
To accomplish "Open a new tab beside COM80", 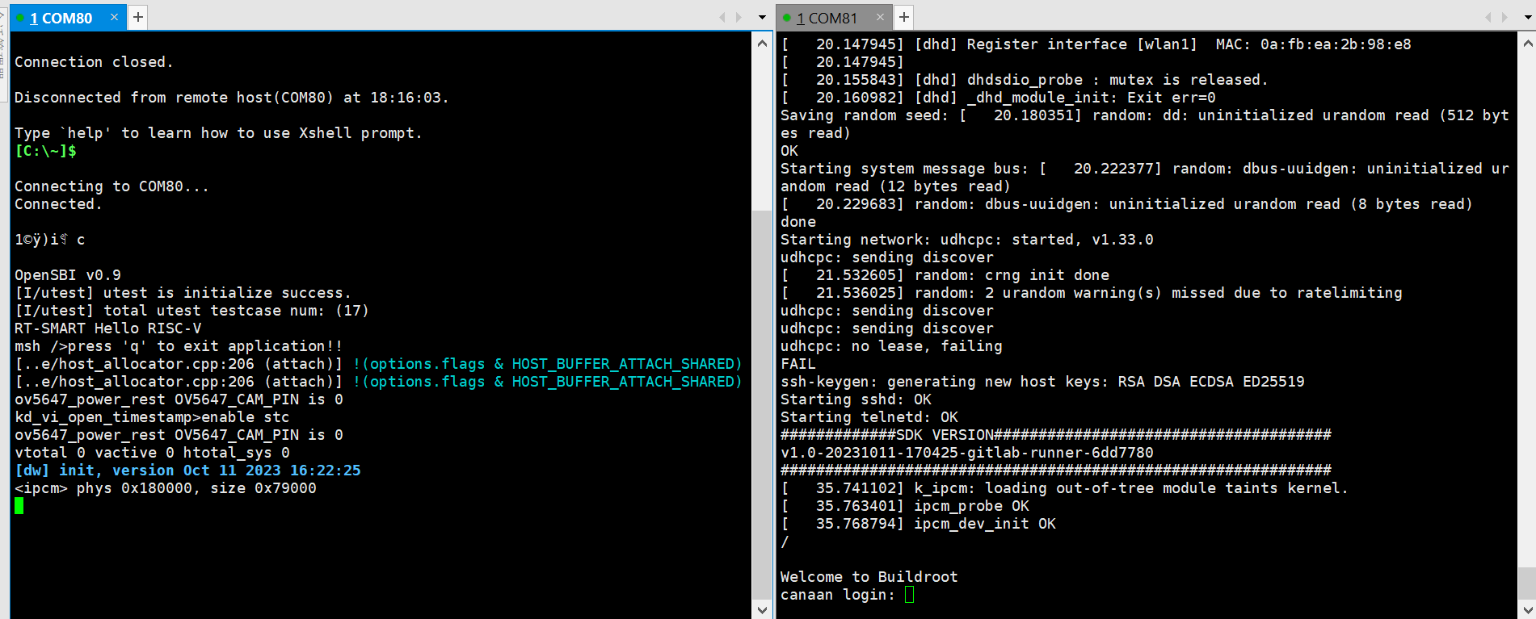I will [138, 17].
